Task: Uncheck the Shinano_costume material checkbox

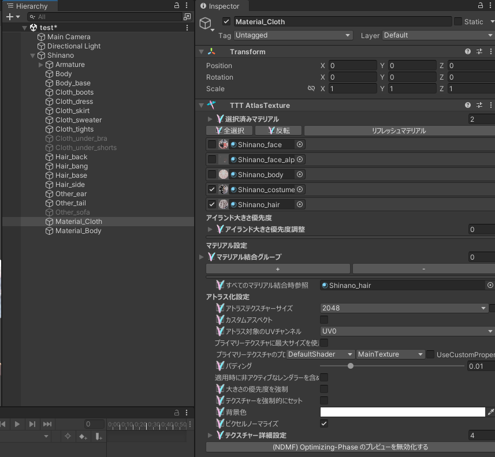Action: click(x=212, y=189)
